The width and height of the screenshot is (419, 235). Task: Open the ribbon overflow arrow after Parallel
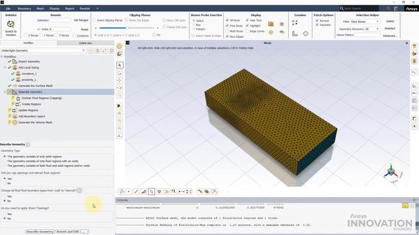tap(98, 8)
